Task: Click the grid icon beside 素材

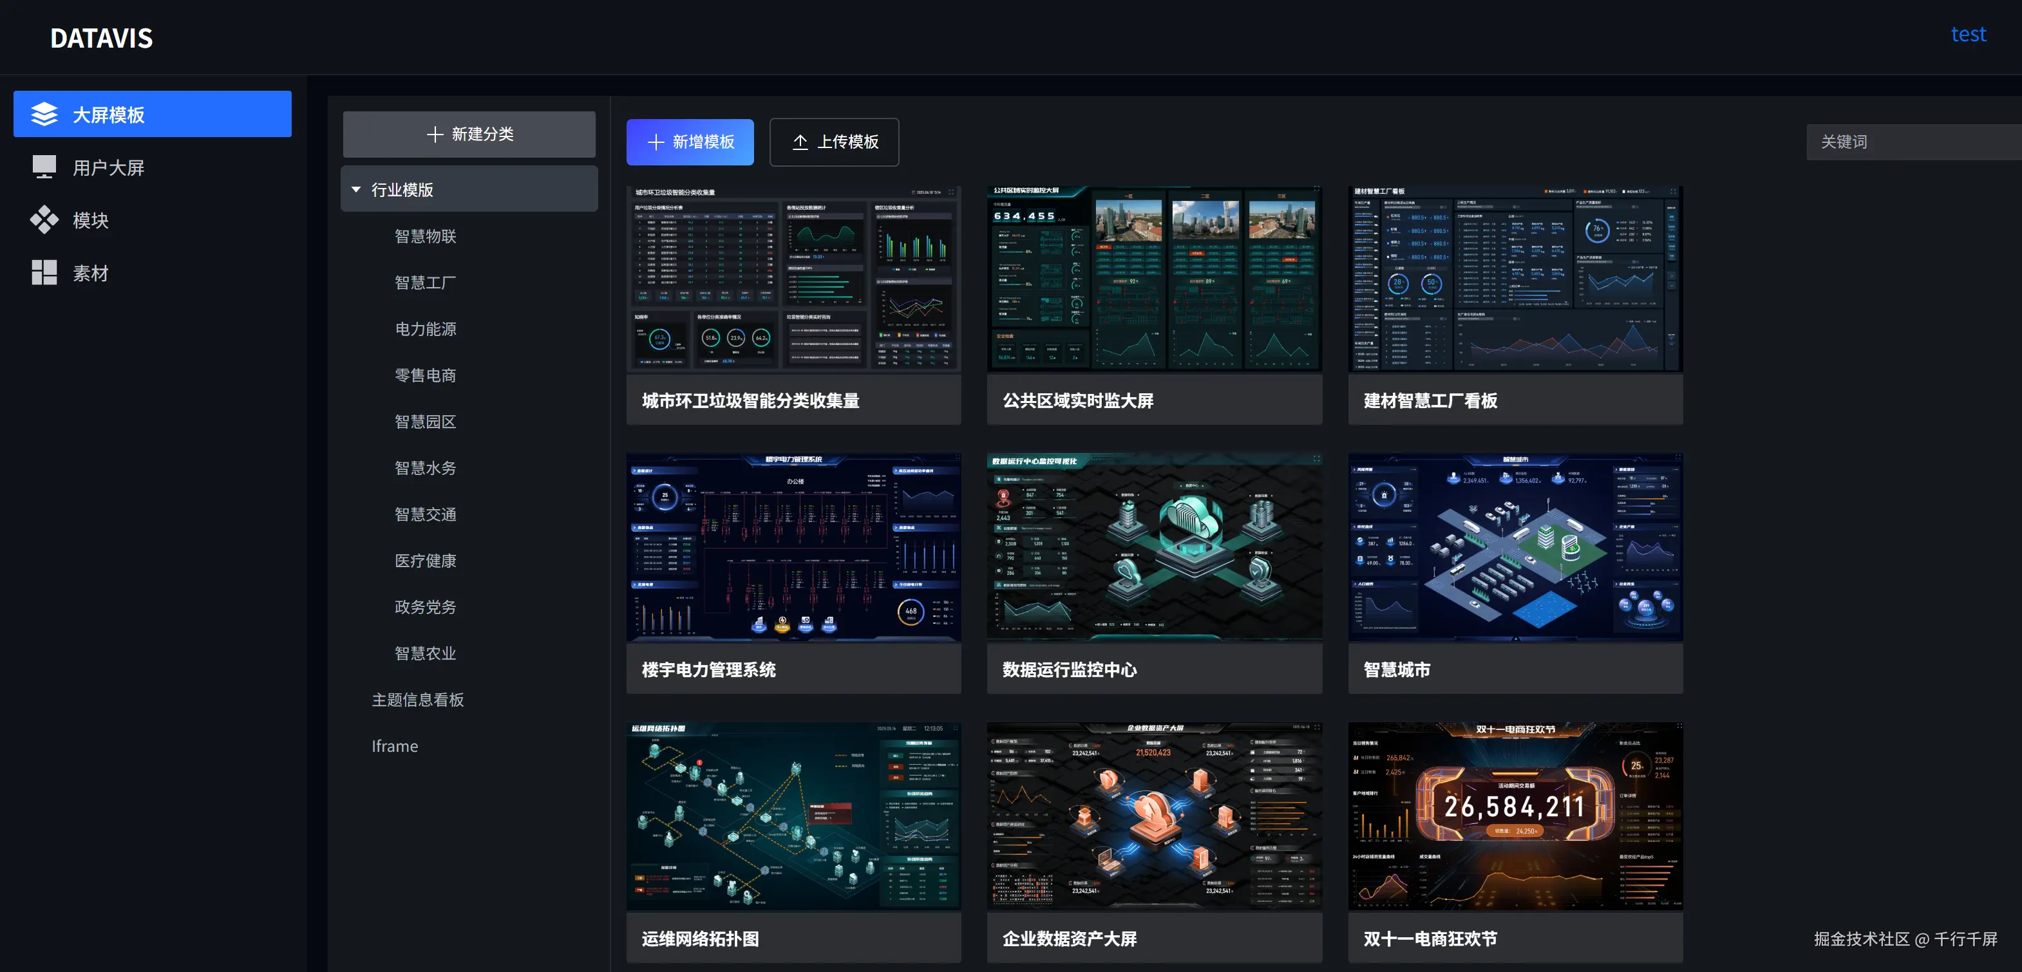Action: (44, 272)
